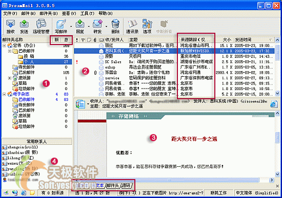The image size is (282, 198).
Task: Click the 回复 reply icon
Action: 80,27
